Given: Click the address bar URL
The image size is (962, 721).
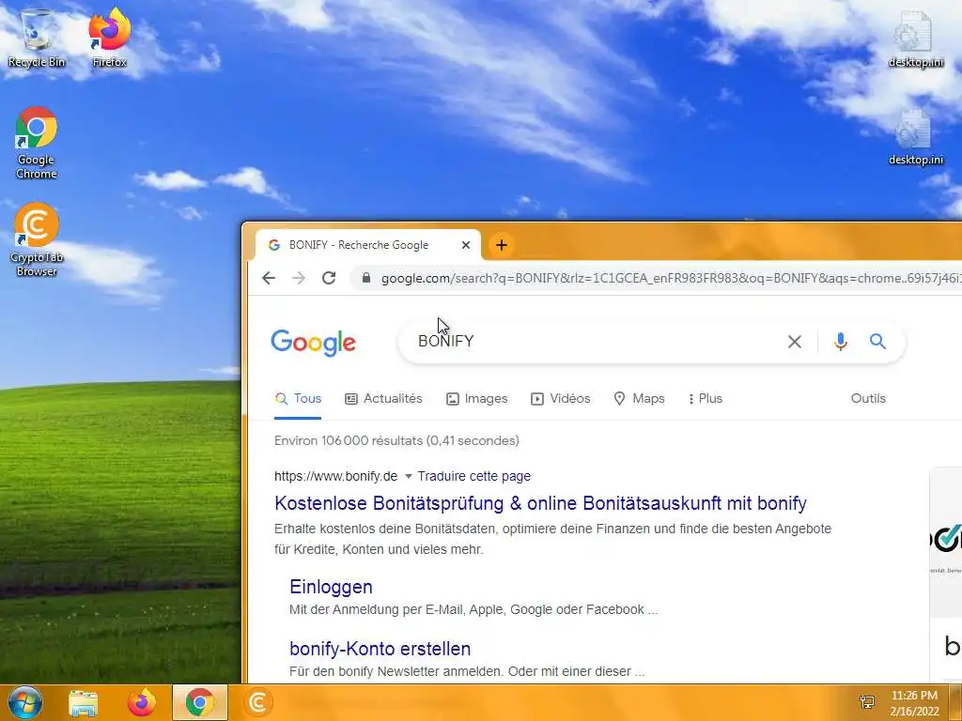Looking at the screenshot, I should tap(669, 278).
